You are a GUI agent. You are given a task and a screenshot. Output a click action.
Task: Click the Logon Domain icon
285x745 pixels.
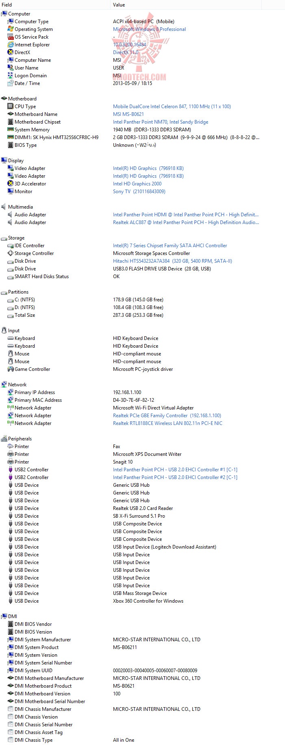pos(11,76)
